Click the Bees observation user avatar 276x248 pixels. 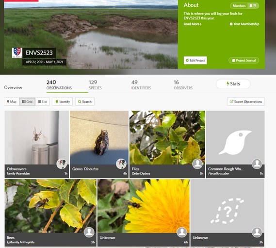[x=89, y=232]
